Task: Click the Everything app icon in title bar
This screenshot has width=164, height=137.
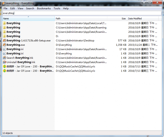Action: (4, 3)
